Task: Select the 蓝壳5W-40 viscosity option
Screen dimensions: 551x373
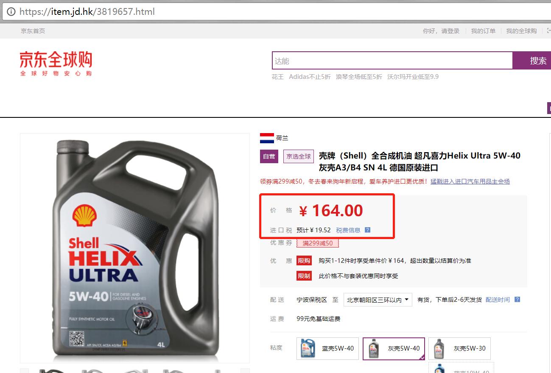Action: click(328, 348)
